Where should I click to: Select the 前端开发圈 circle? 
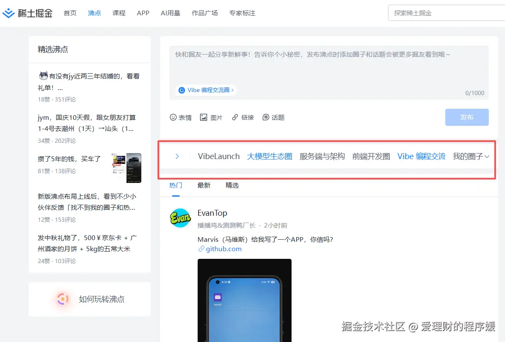pos(371,157)
